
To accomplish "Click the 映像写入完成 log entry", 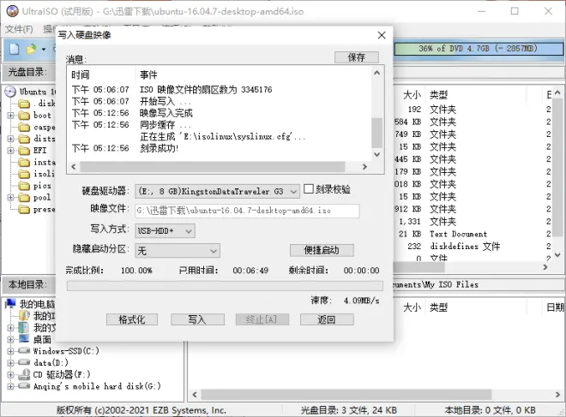I will (x=166, y=113).
